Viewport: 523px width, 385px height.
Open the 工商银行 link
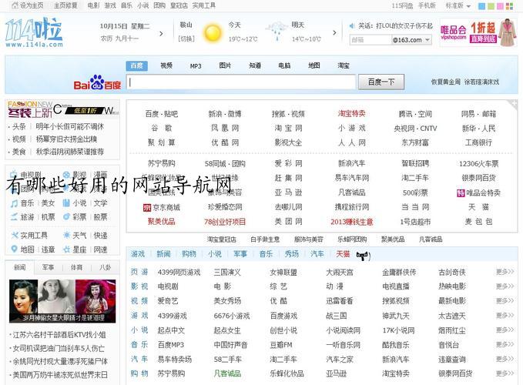coord(478,142)
